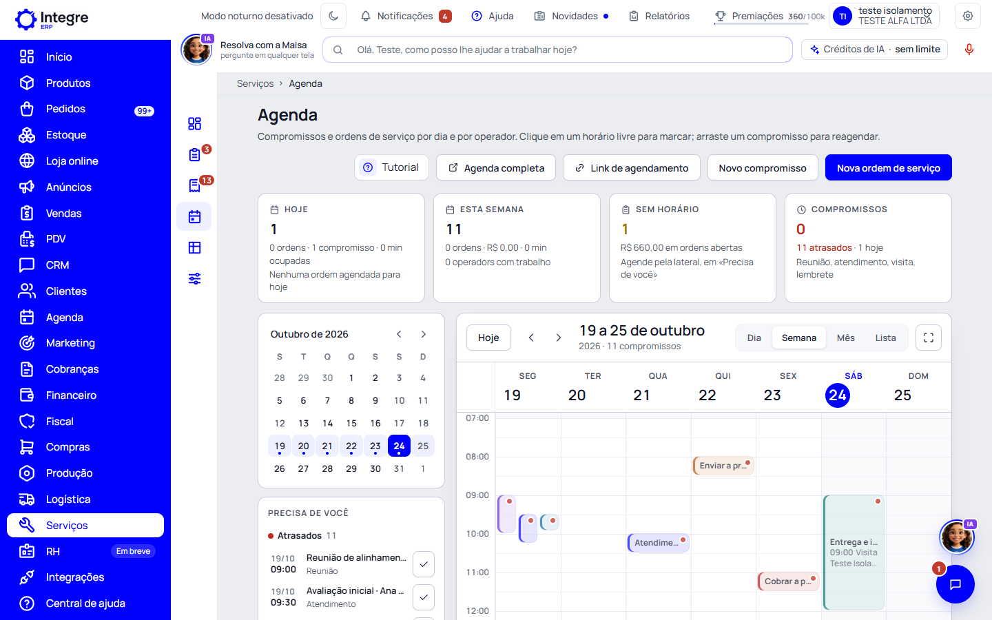The image size is (992, 620).
Task: Open Novidades news
Action: coord(571,16)
